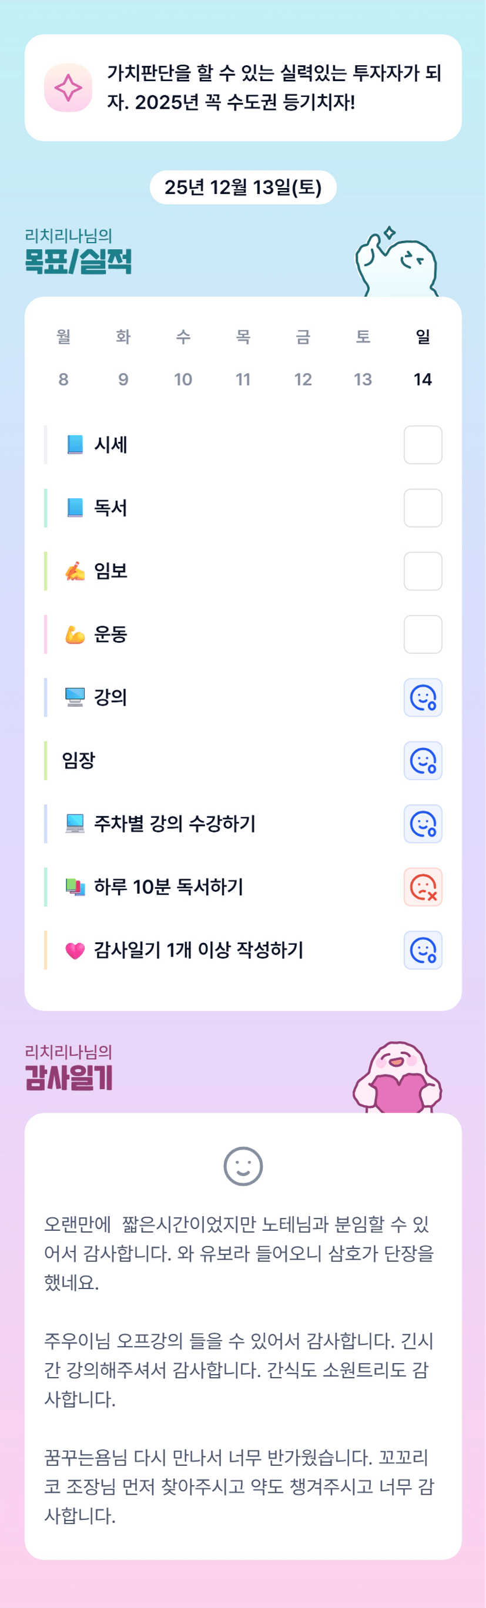Click the gray smiley face in 감사일기 card
The height and width of the screenshot is (1608, 486).
click(x=243, y=1166)
